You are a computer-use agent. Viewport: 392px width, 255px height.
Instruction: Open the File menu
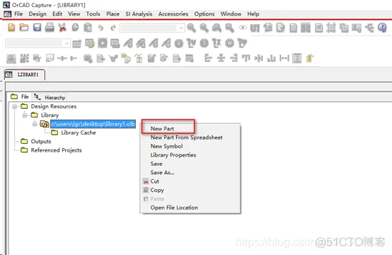pyautogui.click(x=18, y=14)
